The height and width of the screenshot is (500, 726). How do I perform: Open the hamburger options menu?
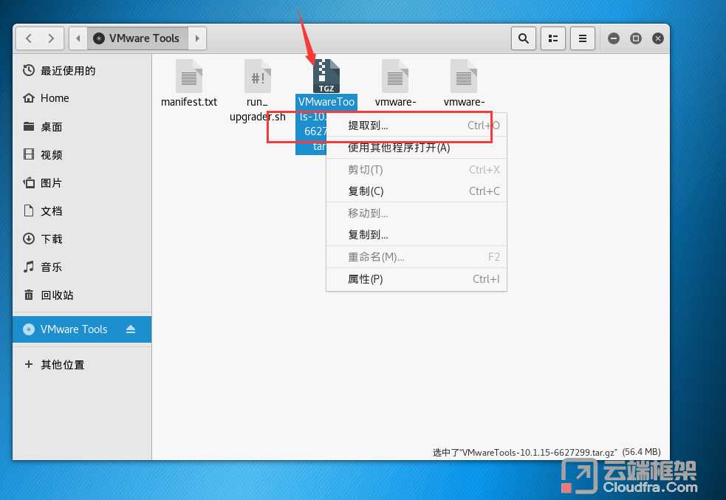583,38
